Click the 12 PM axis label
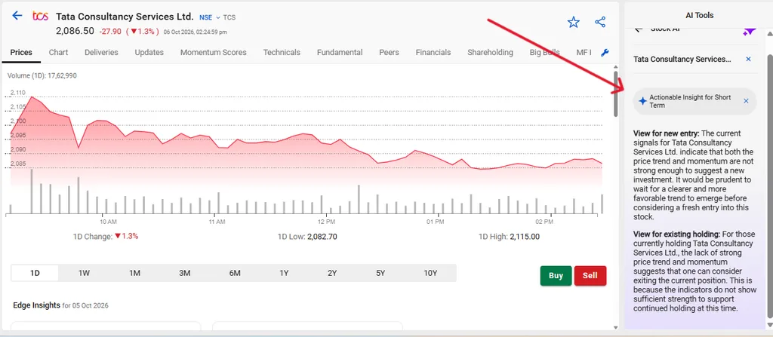Image resolution: width=773 pixels, height=337 pixels. [327, 222]
